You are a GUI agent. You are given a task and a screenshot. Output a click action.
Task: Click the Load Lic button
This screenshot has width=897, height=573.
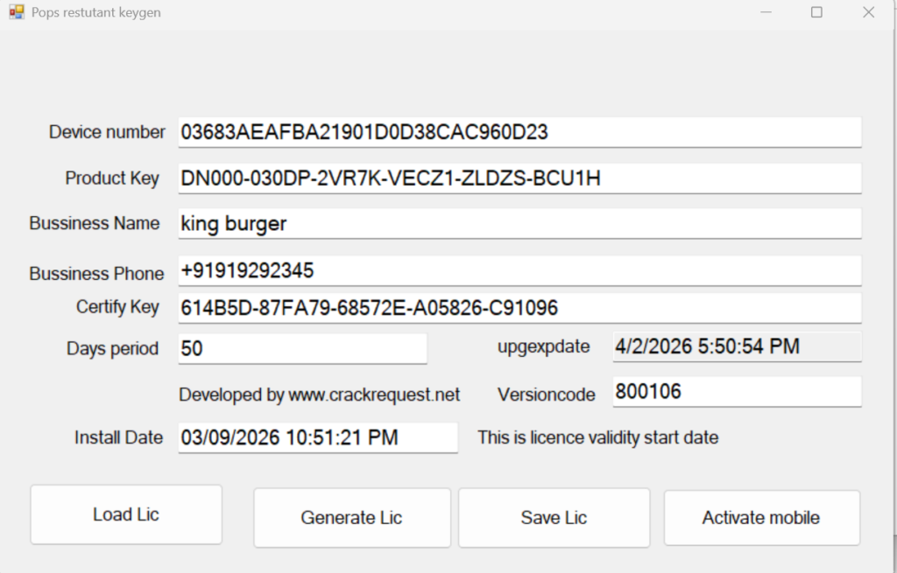tap(126, 514)
